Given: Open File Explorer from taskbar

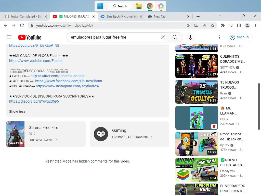Looking at the screenshot, I should click(x=138, y=6).
